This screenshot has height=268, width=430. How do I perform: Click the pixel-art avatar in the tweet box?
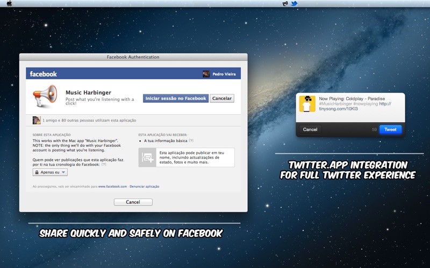[307, 104]
